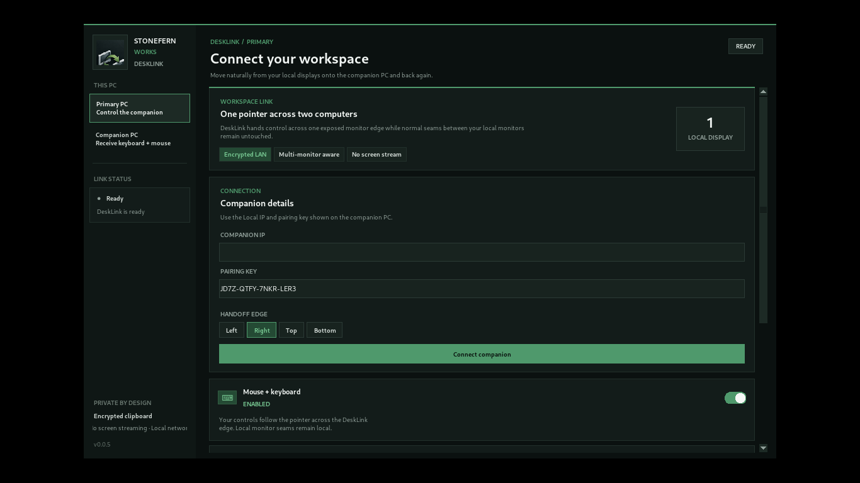Image resolution: width=860 pixels, height=483 pixels.
Task: Click the v0.0.5 version label
Action: point(102,445)
